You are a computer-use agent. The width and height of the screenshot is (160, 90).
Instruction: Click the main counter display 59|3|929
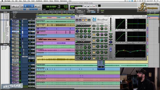point(51,7)
